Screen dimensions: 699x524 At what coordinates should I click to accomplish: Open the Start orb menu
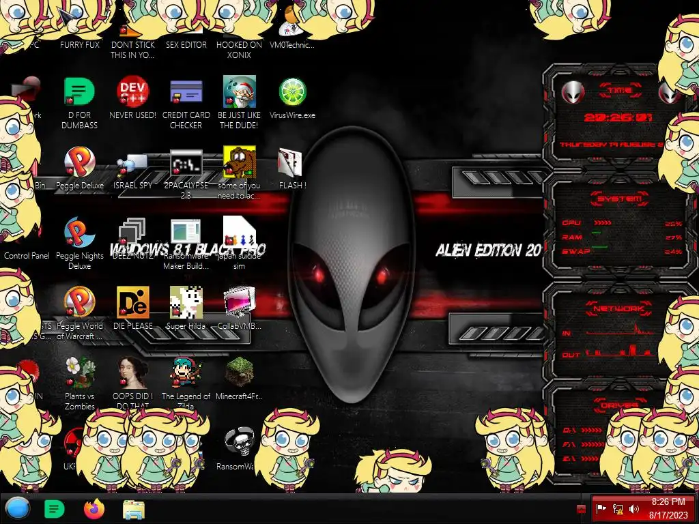point(17,508)
